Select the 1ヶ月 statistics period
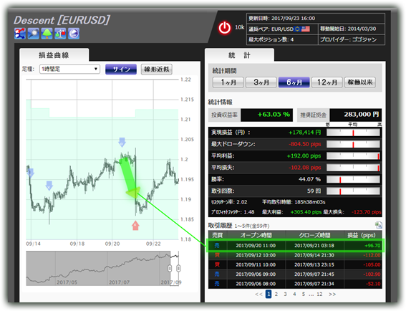Image resolution: width=406 pixels, height=311 pixels. click(x=228, y=82)
